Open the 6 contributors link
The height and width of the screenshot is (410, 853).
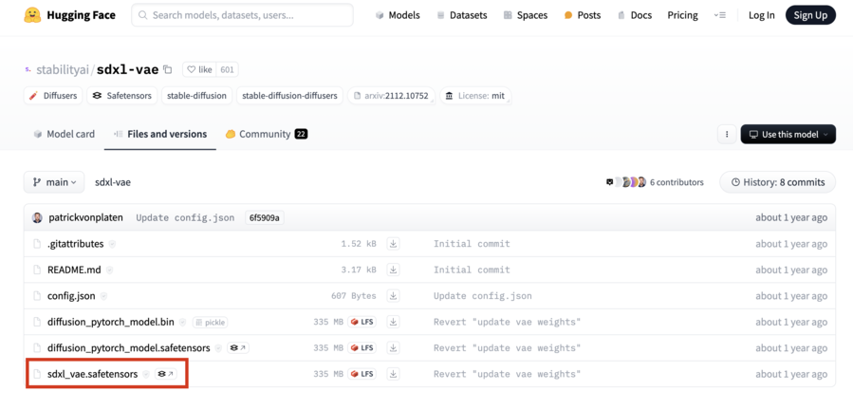click(677, 182)
